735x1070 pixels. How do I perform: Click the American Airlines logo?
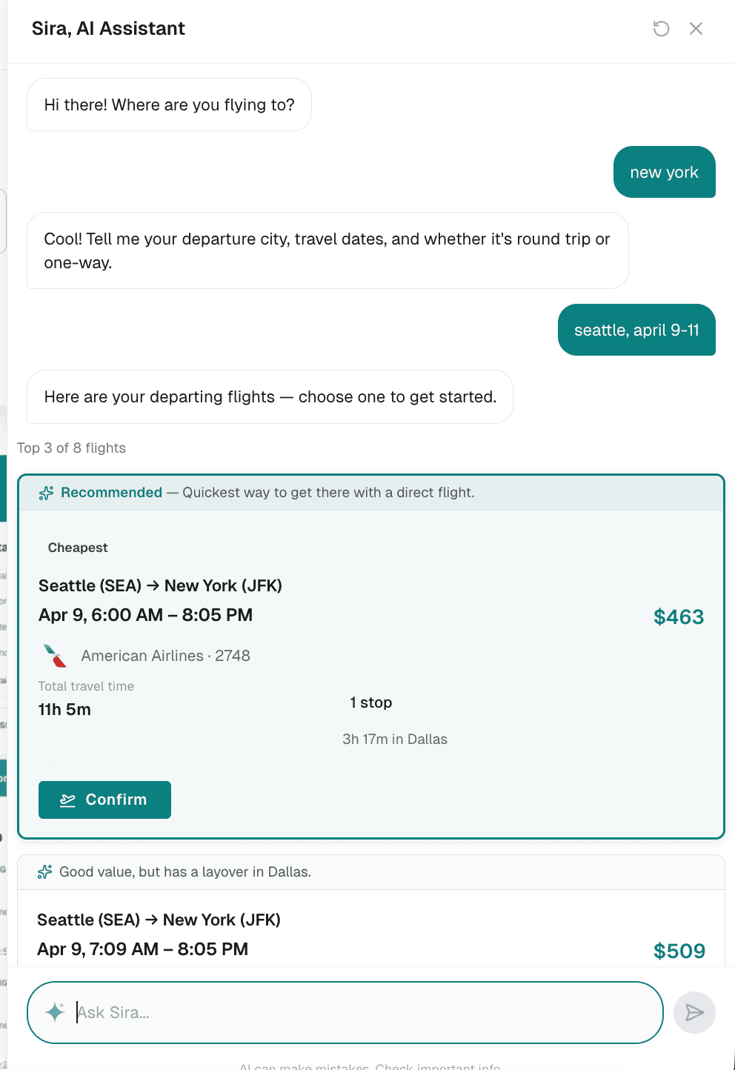[x=55, y=656]
